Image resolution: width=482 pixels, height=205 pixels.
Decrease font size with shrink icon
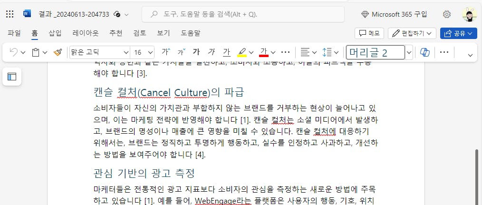[182, 52]
